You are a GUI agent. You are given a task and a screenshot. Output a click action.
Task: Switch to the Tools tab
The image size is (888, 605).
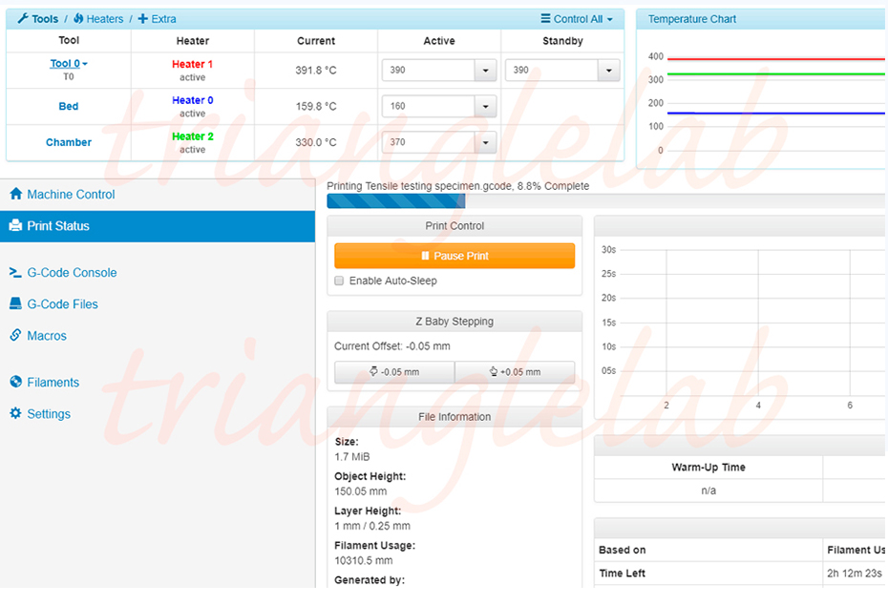pyautogui.click(x=37, y=19)
